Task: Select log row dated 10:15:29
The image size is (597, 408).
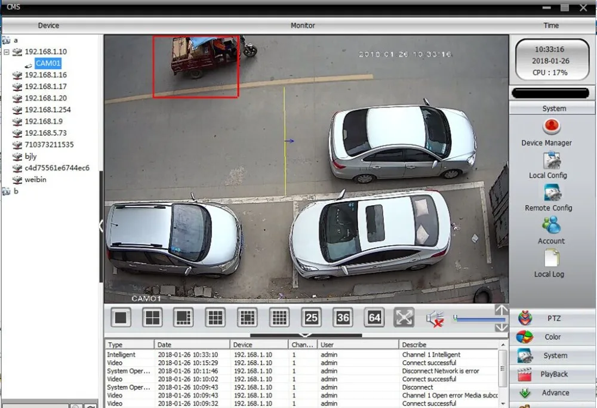Action: click(x=301, y=363)
